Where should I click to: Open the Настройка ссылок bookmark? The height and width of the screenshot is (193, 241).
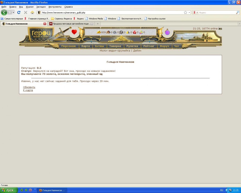click(x=155, y=18)
